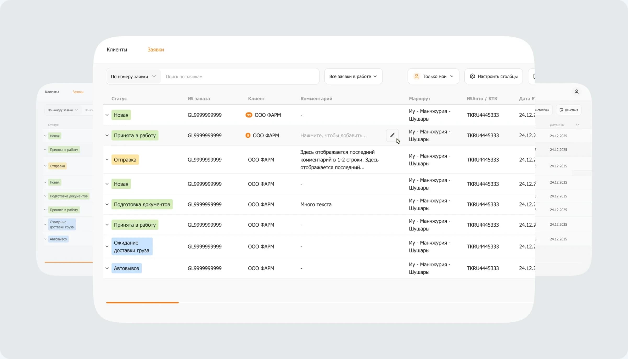Open the Только мои dropdown
628x359 pixels.
click(433, 76)
